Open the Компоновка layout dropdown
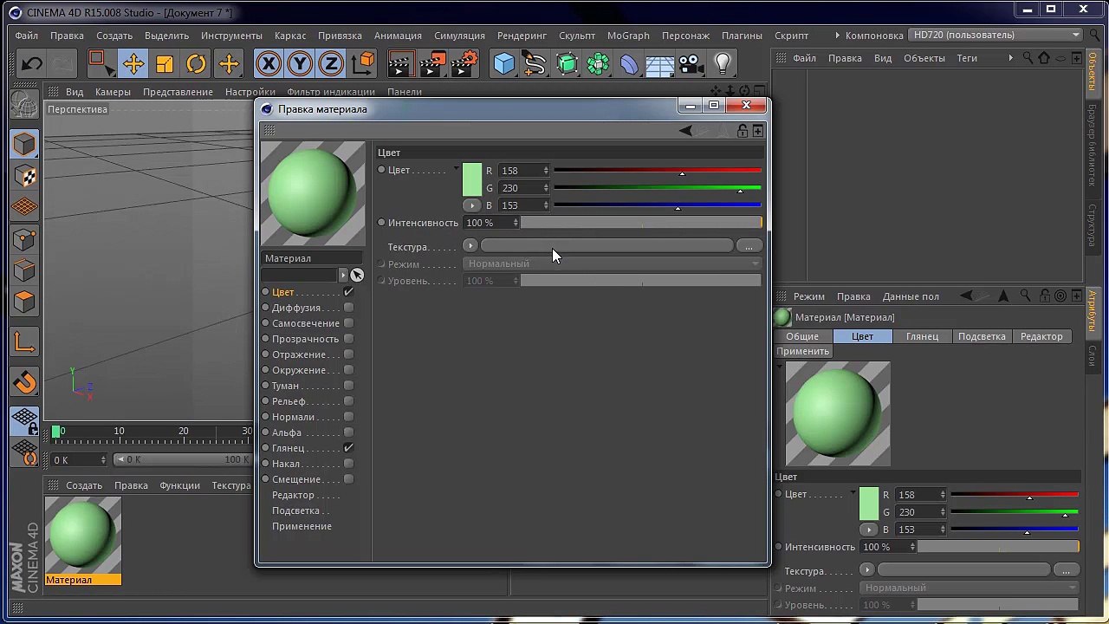Image resolution: width=1109 pixels, height=624 pixels. 995,36
